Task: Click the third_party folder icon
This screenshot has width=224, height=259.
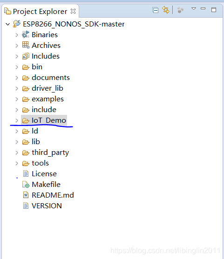Action: (x=26, y=153)
